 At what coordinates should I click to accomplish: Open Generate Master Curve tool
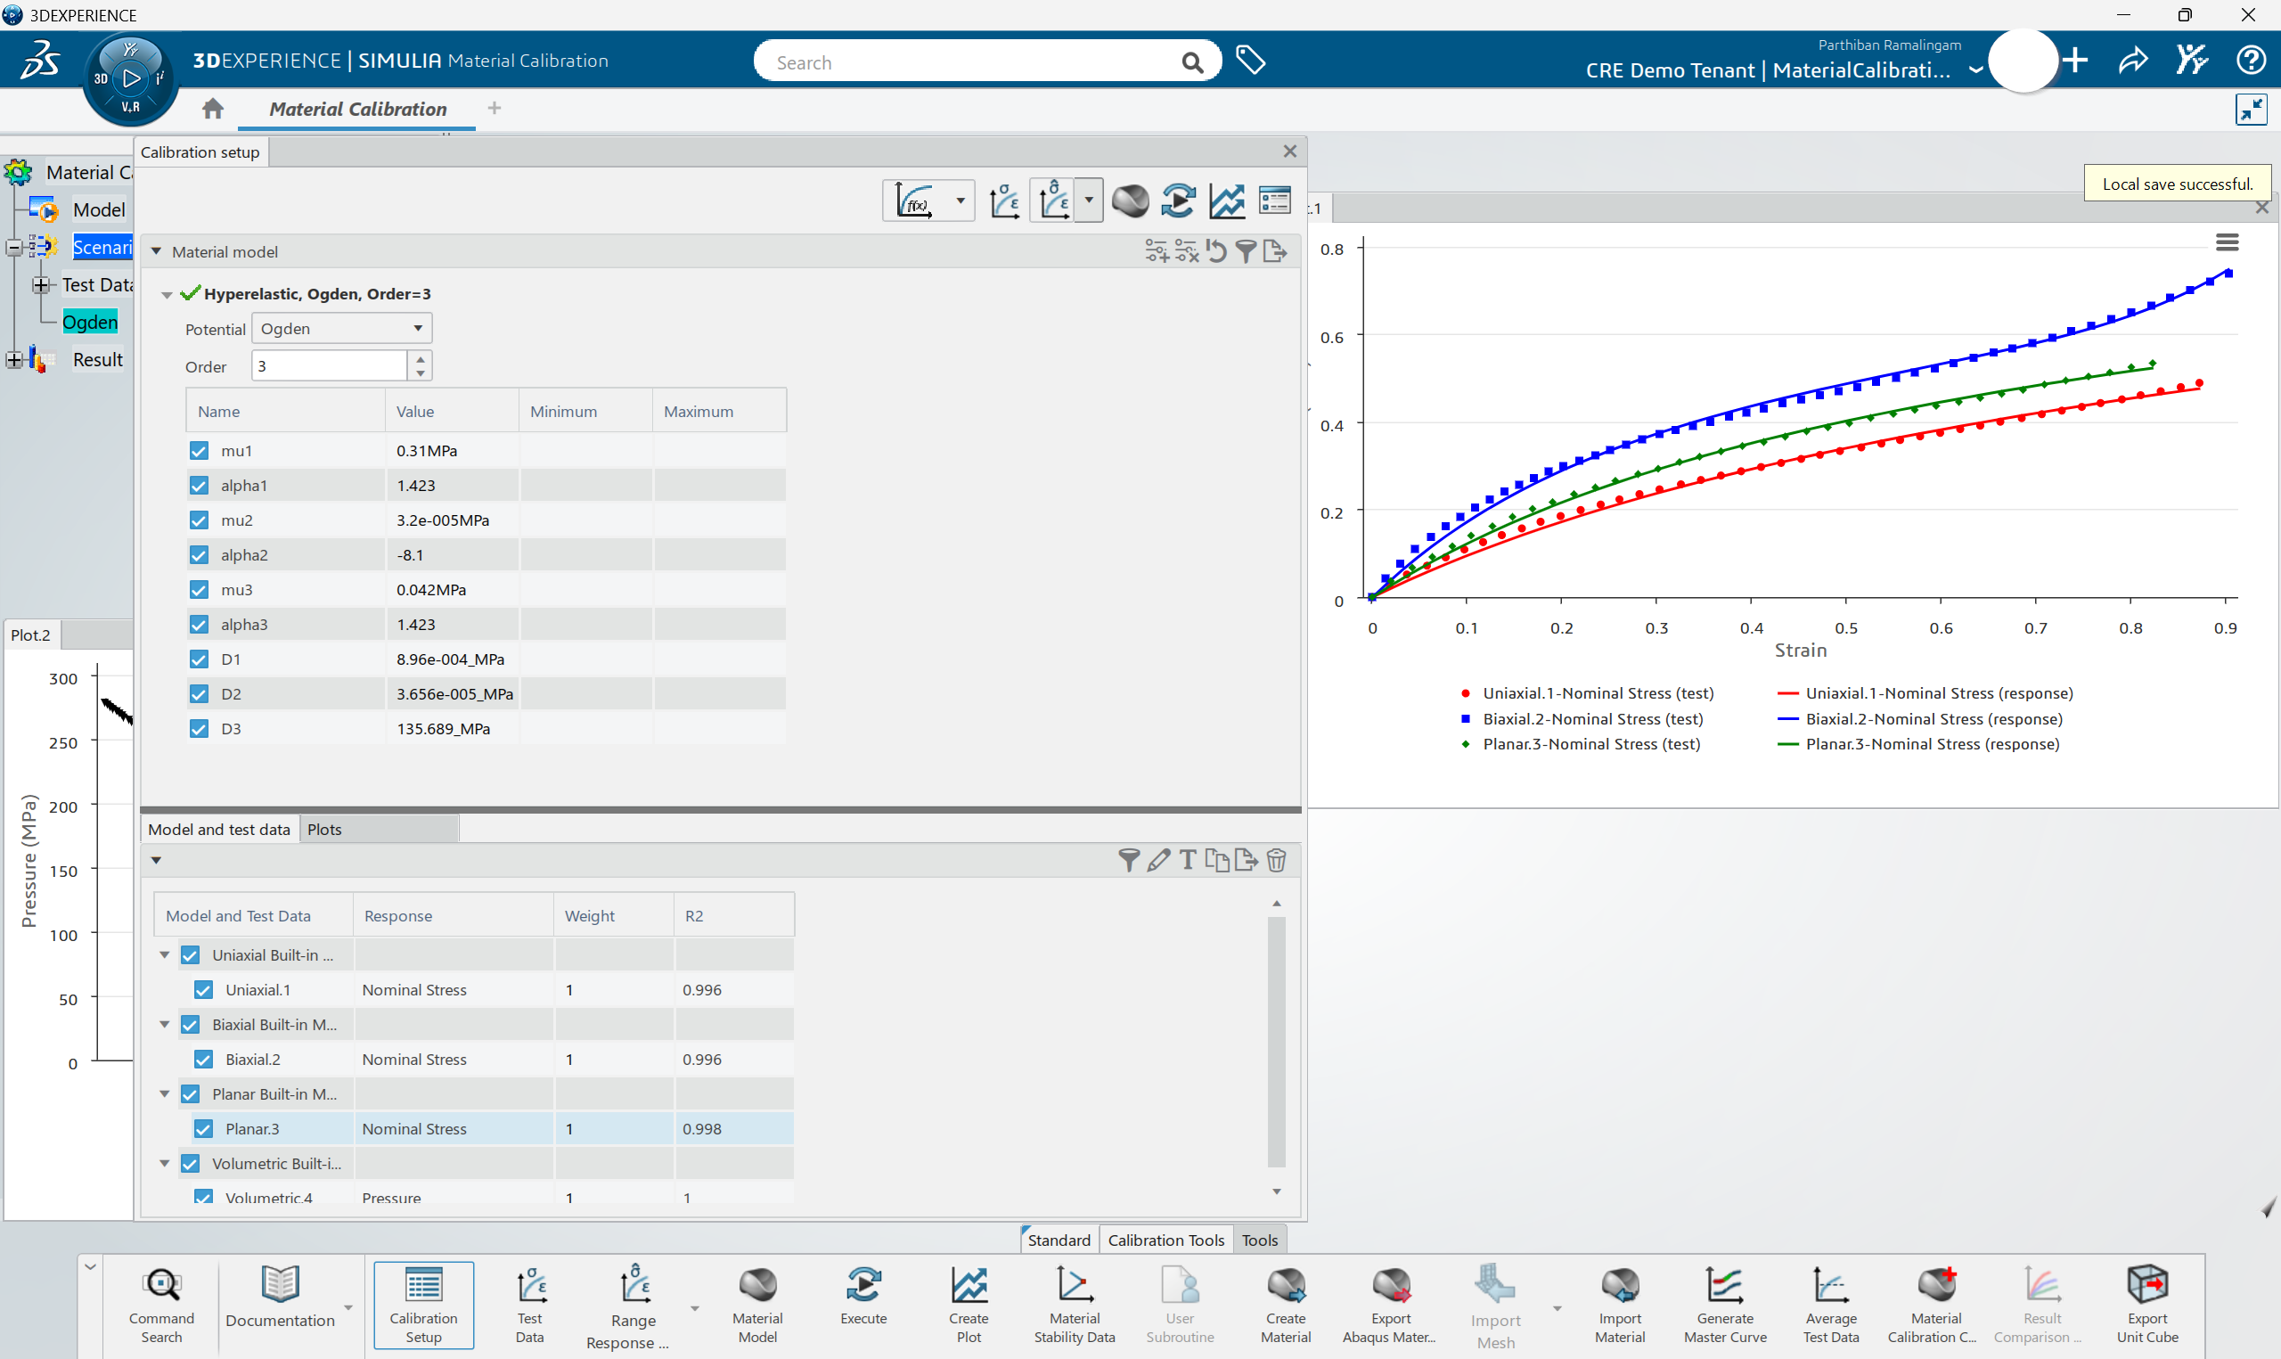(1724, 1303)
